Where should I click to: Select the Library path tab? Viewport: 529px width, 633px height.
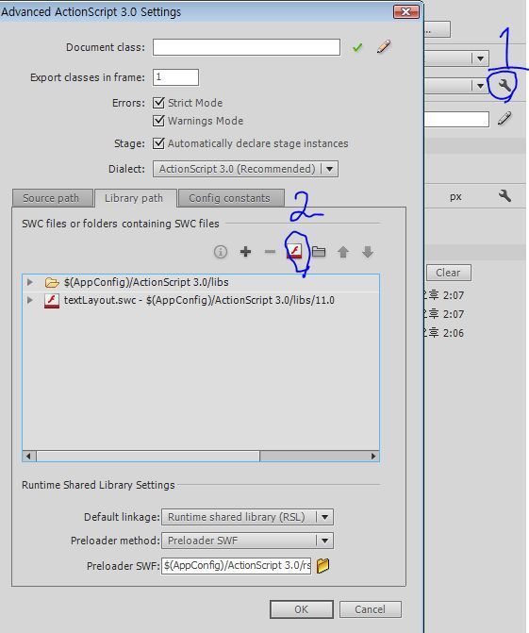[135, 198]
